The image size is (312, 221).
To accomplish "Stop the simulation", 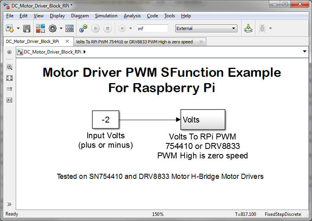I will (x=108, y=28).
